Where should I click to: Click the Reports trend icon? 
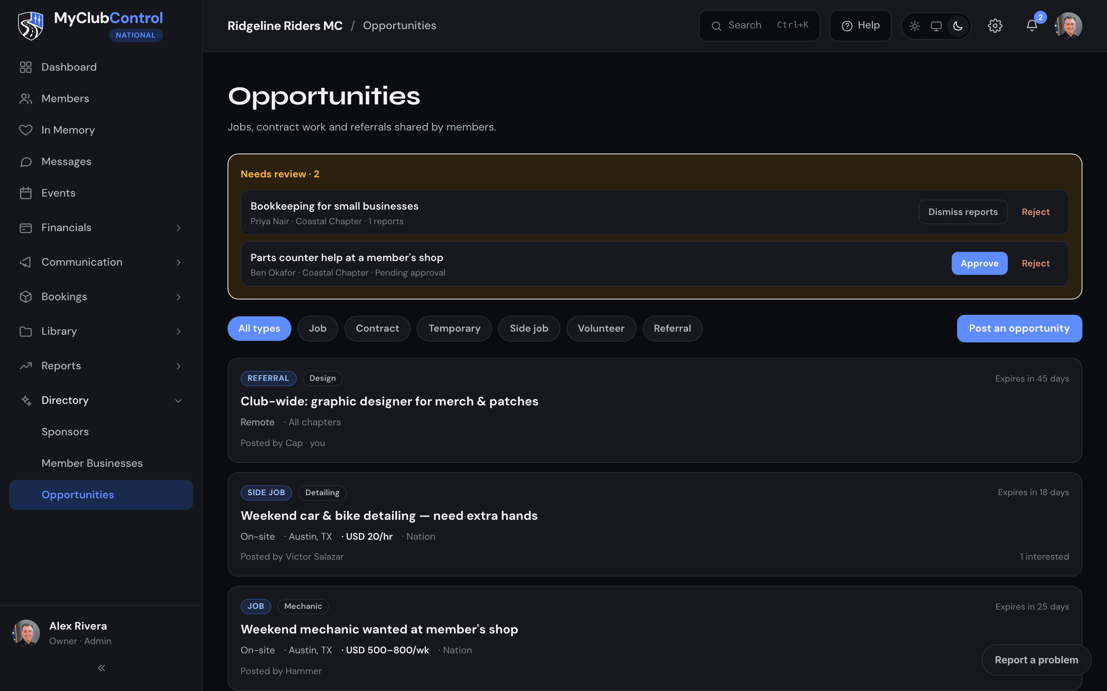click(26, 365)
